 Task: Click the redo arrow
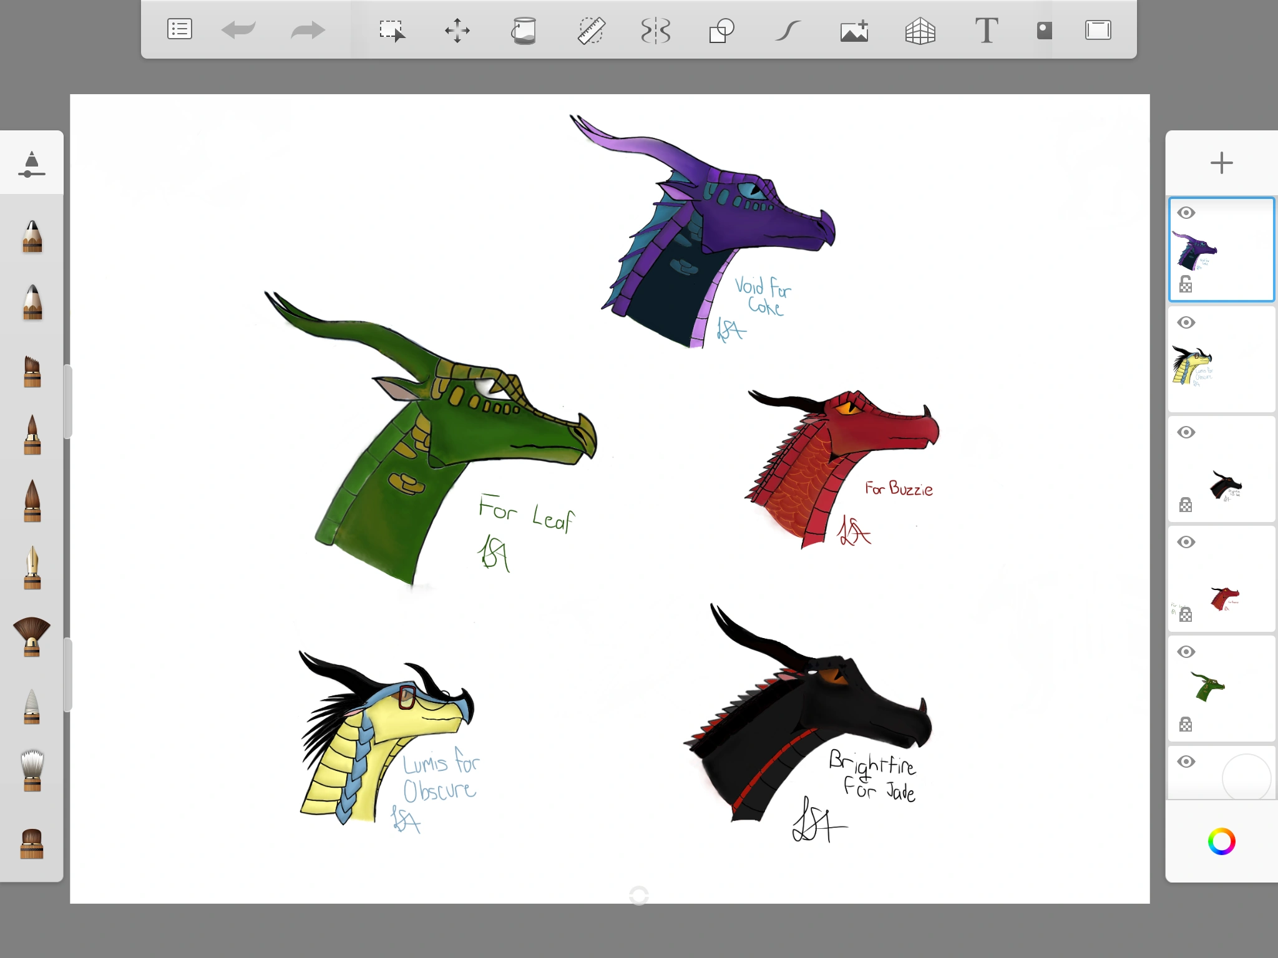(308, 29)
